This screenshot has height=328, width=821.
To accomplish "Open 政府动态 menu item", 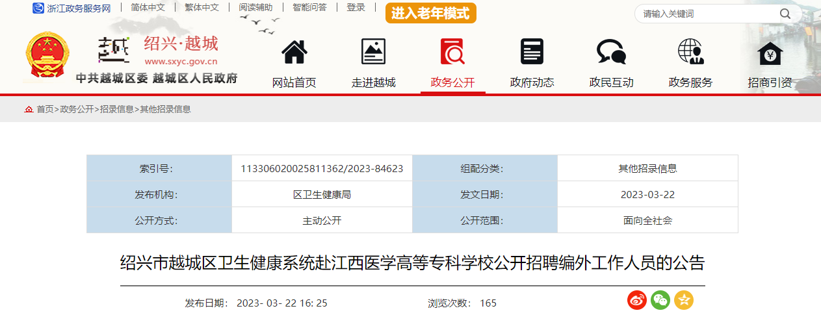I will point(532,82).
